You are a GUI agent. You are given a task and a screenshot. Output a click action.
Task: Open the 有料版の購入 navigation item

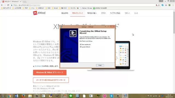click(x=92, y=13)
